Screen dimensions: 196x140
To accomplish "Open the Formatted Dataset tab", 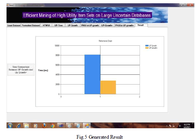I will tap(31, 25).
